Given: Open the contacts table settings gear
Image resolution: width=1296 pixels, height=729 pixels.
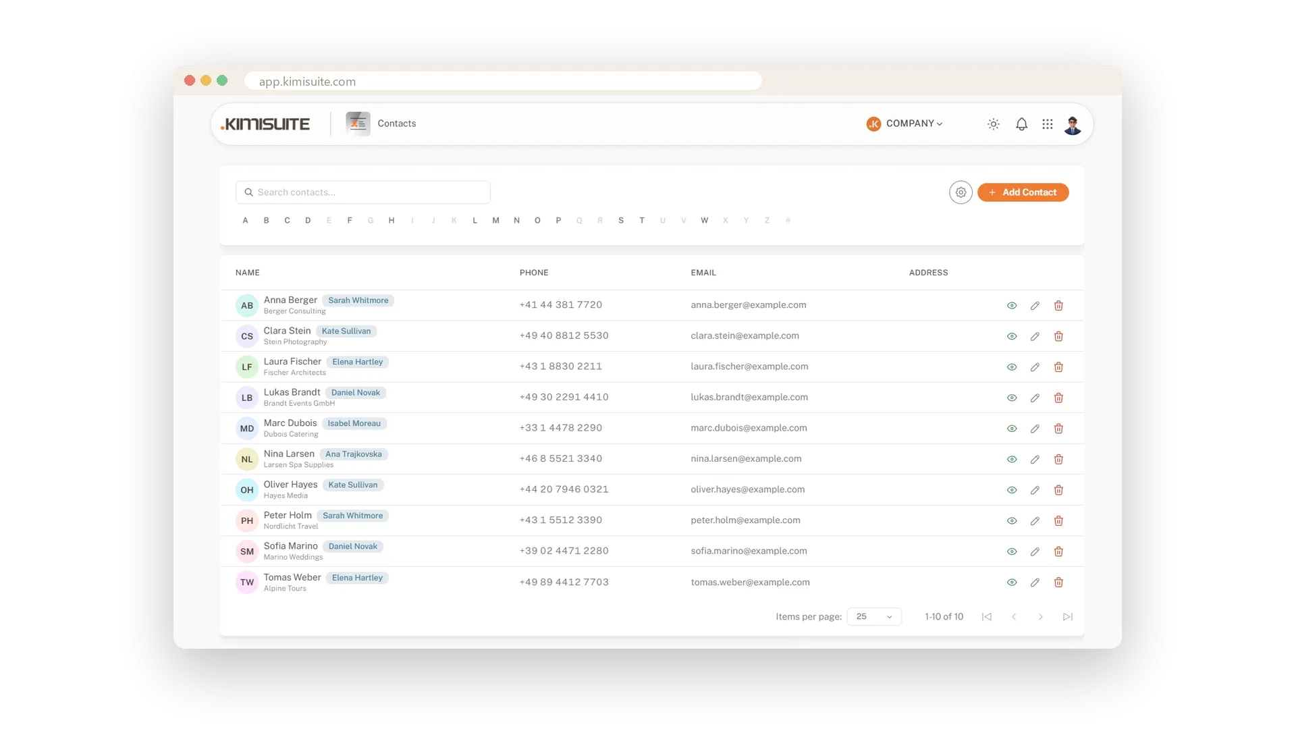Looking at the screenshot, I should click(x=961, y=192).
